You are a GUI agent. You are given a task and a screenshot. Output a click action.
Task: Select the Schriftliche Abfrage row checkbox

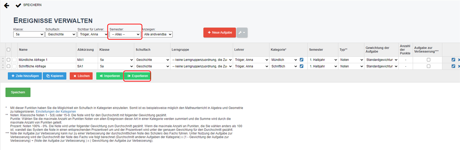tap(8, 66)
